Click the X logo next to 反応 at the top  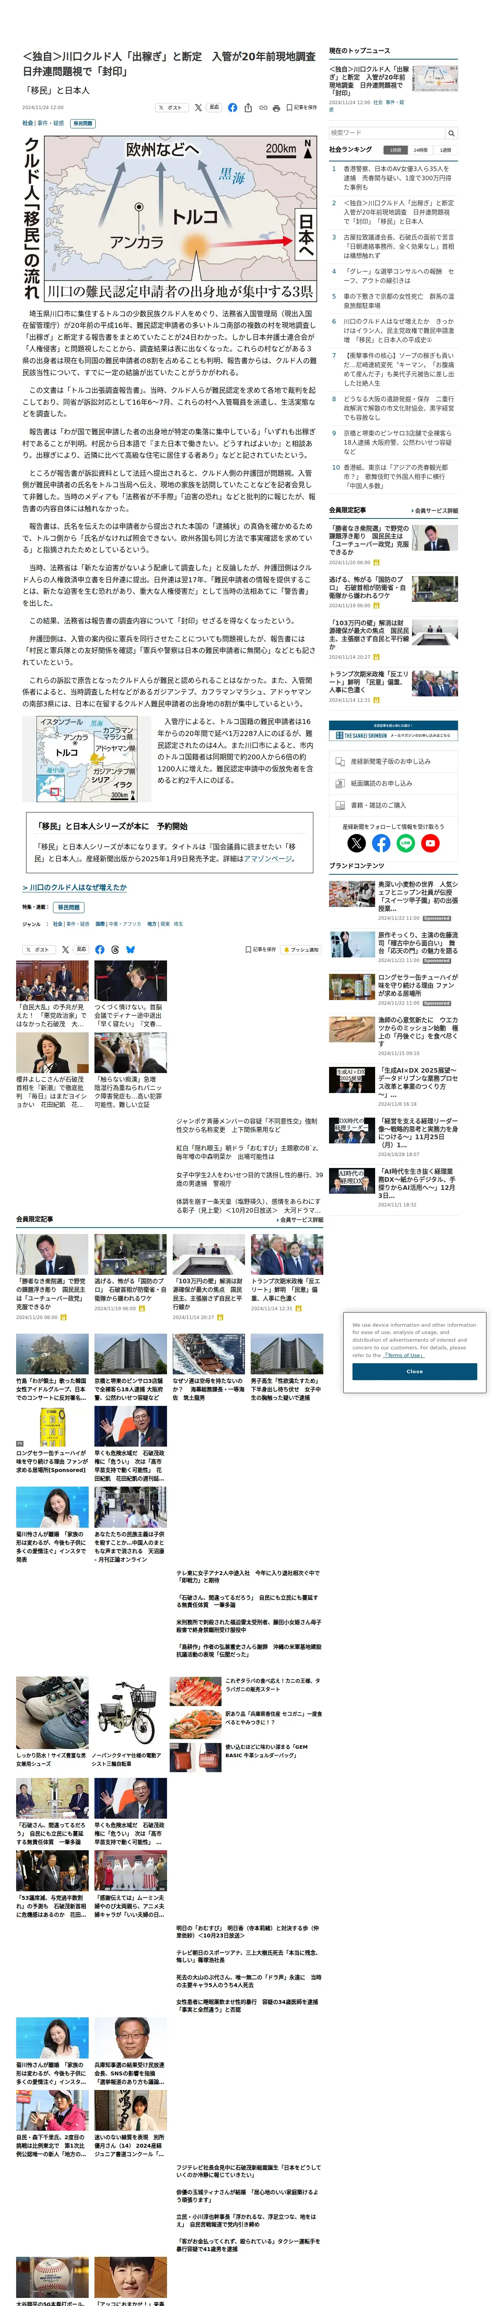198,108
